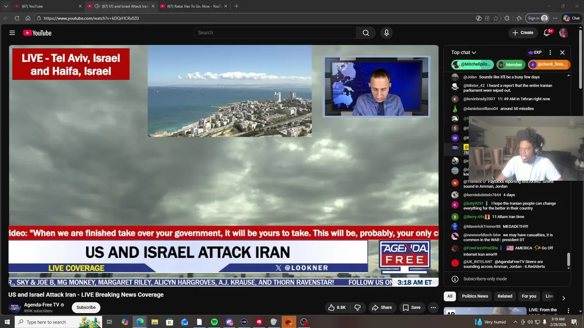Open the options menu on the recommended video
This screenshot has width=584, height=328.
(568, 311)
